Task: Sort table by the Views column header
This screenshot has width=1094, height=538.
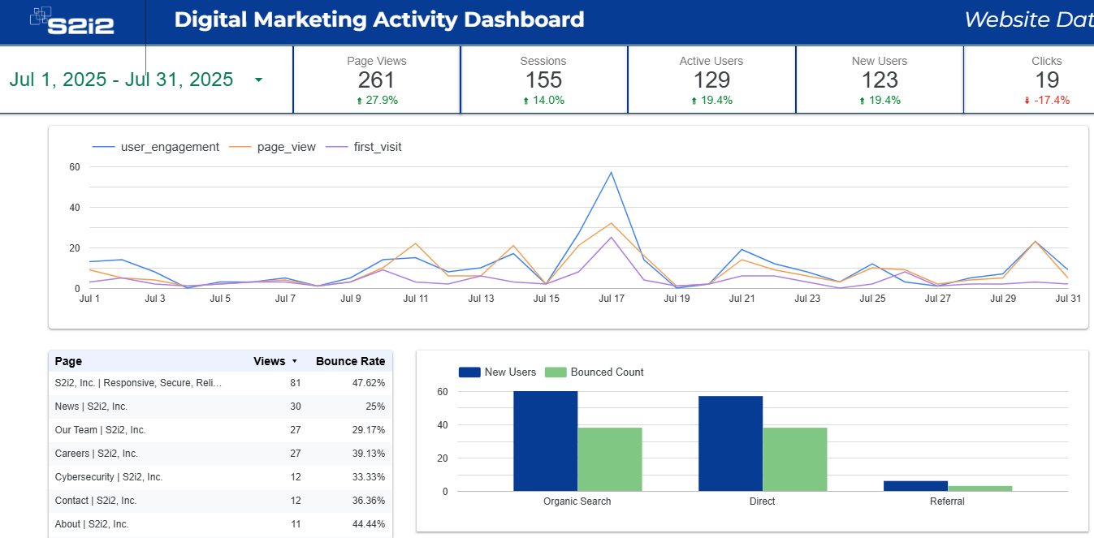Action: coord(269,361)
